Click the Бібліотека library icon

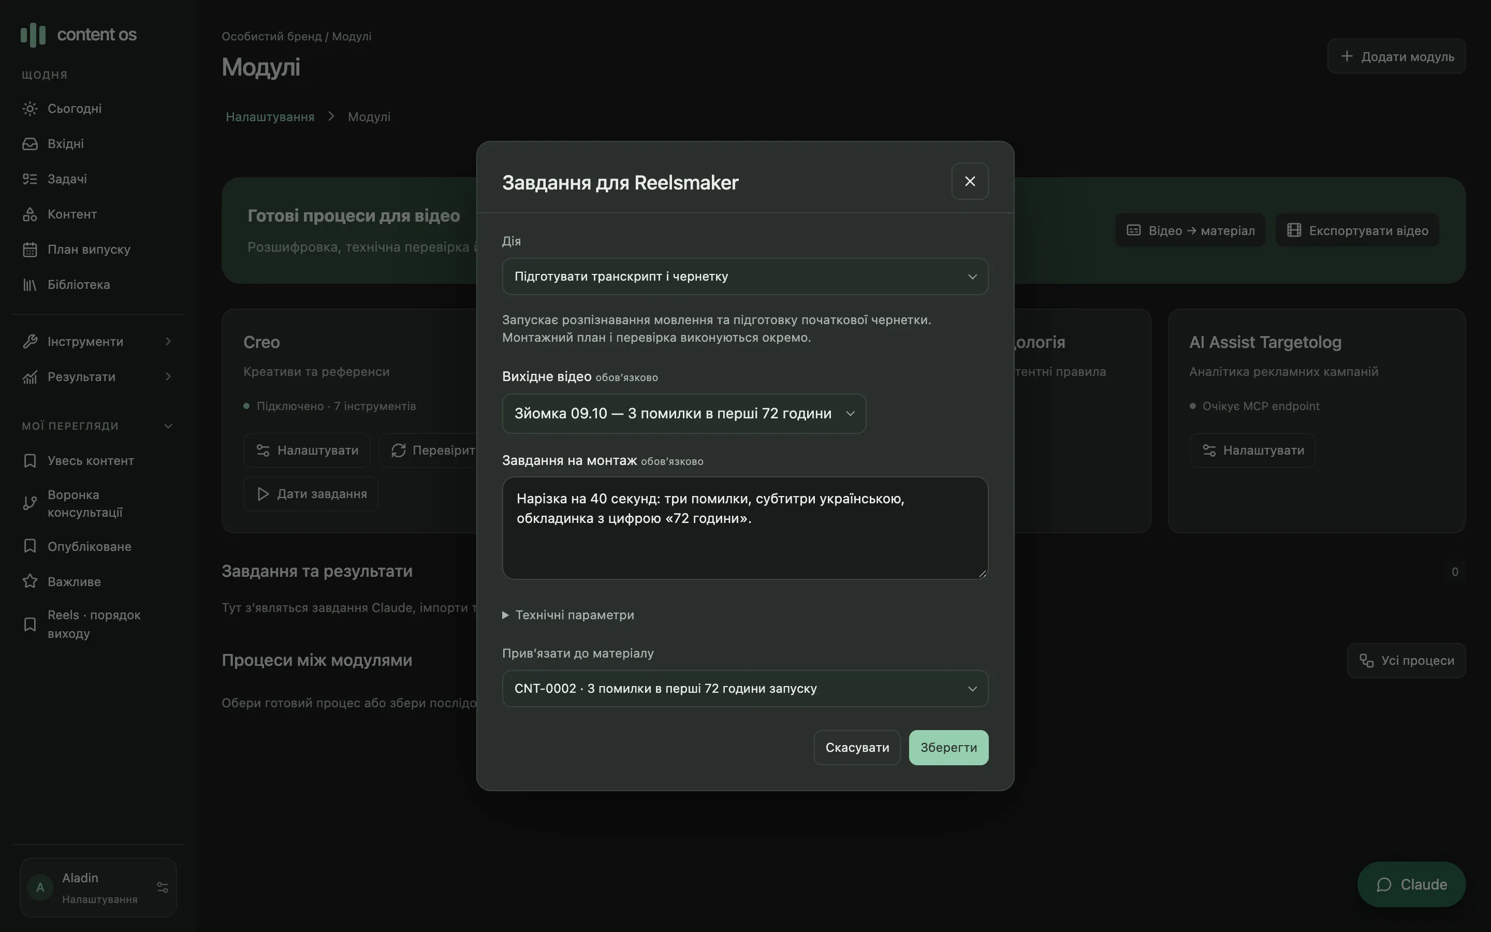(x=30, y=284)
